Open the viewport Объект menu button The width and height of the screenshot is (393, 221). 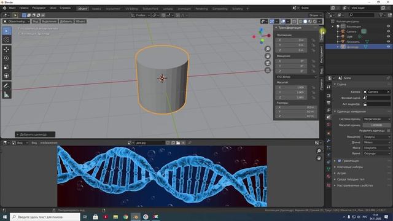80,21
